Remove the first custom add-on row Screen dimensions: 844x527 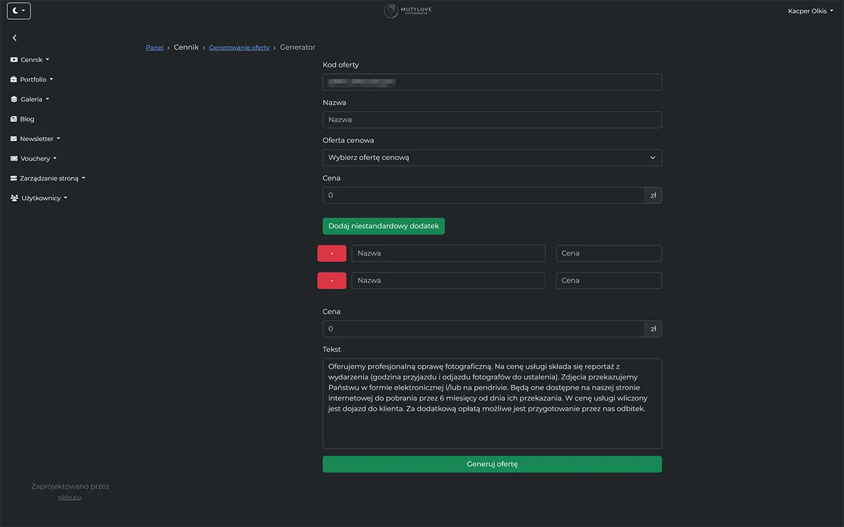[x=332, y=253]
